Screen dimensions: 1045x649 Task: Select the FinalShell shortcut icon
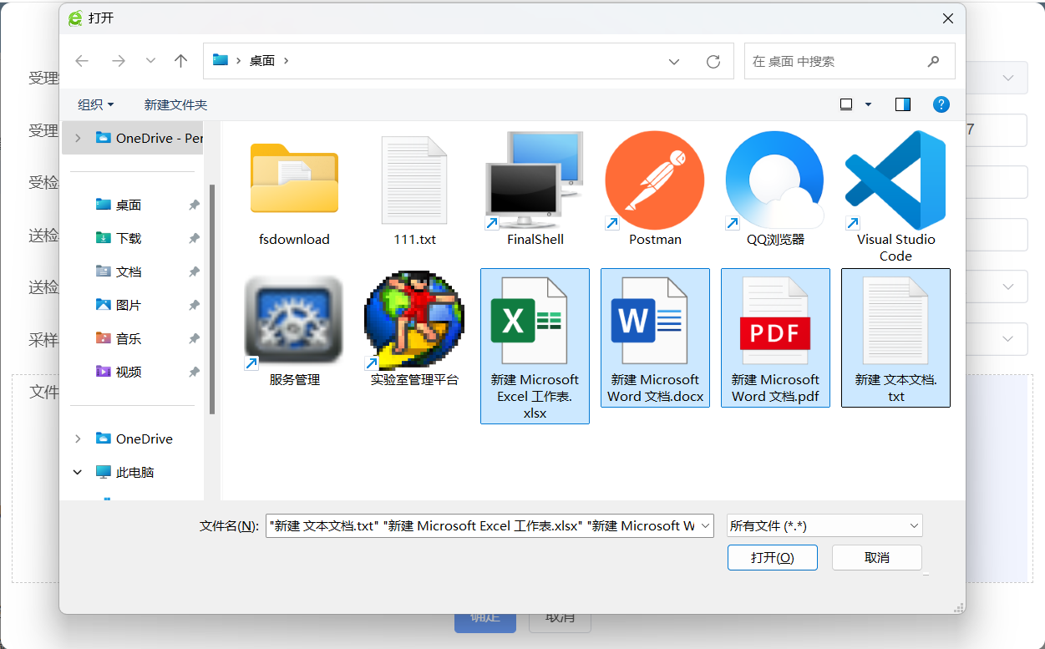coord(535,180)
